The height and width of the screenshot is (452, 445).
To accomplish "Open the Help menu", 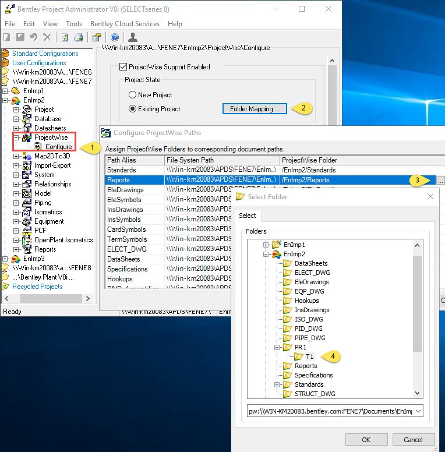I will [x=175, y=24].
